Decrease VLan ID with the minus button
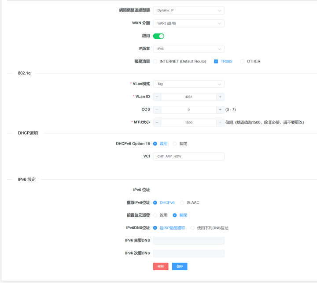Screen dimensions: 317x283 coord(157,97)
